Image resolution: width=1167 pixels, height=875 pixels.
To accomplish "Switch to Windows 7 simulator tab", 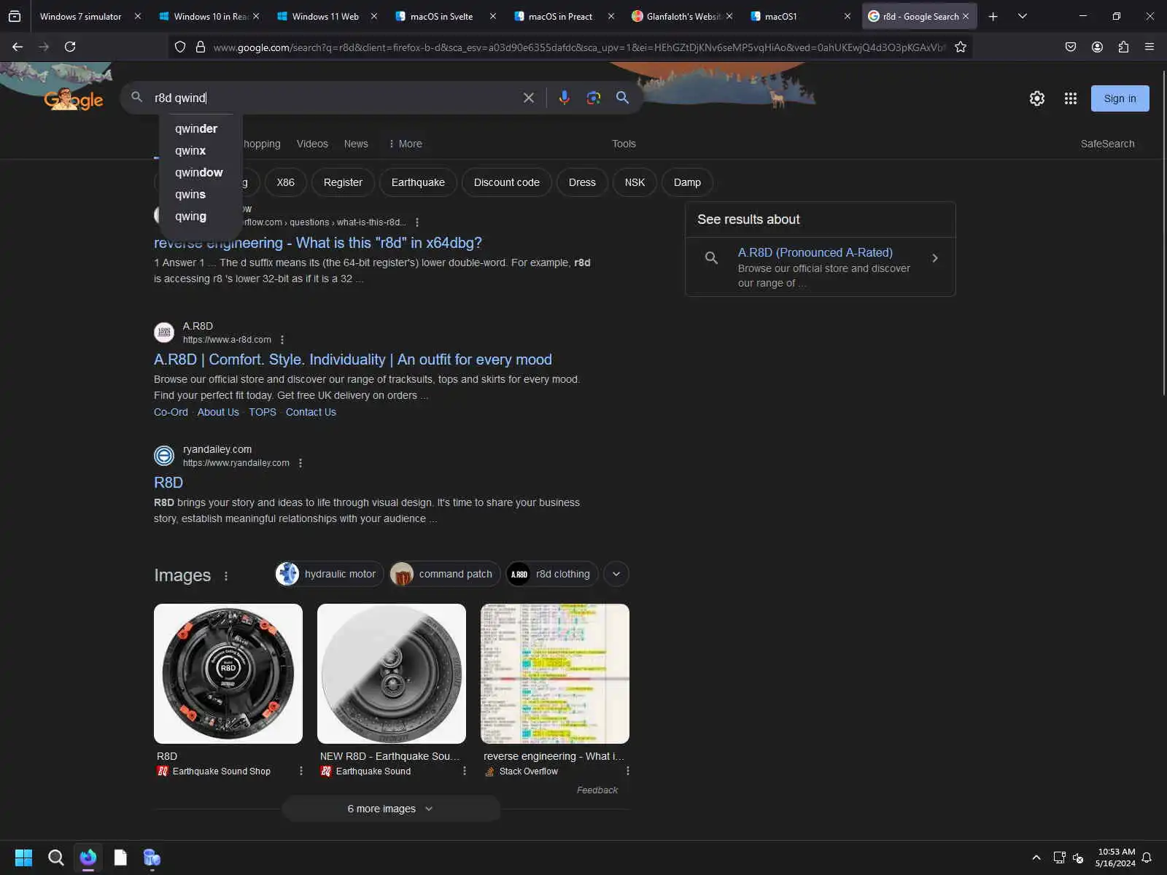I will pyautogui.click(x=81, y=16).
